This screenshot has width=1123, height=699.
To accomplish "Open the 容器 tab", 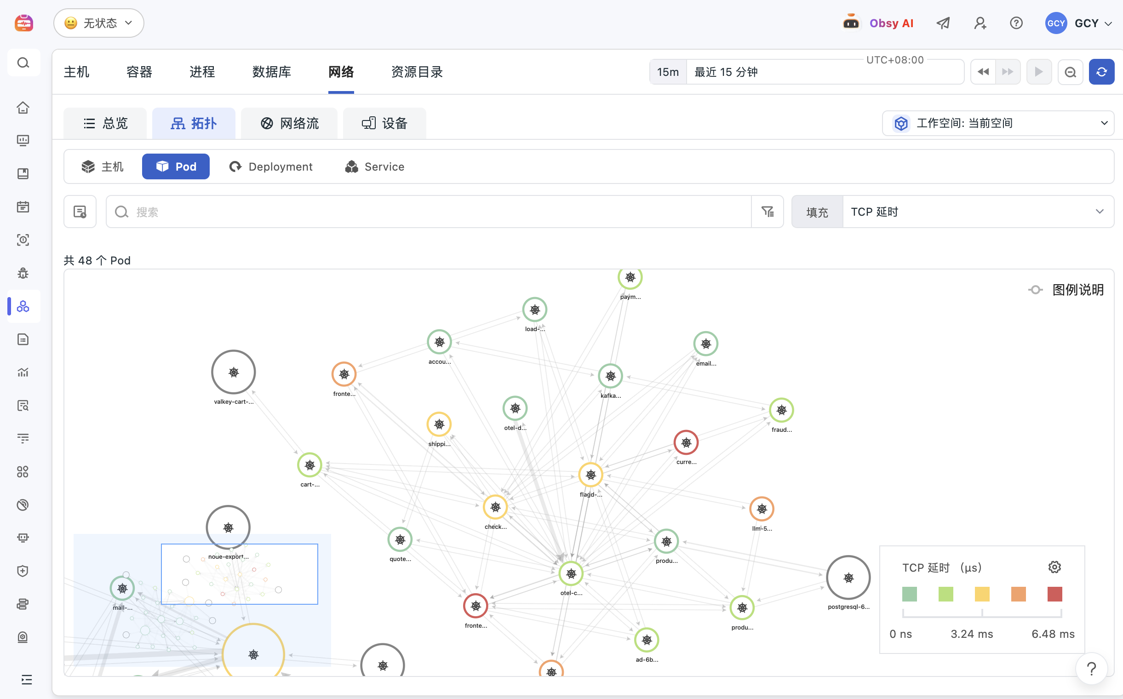I will tap(139, 72).
